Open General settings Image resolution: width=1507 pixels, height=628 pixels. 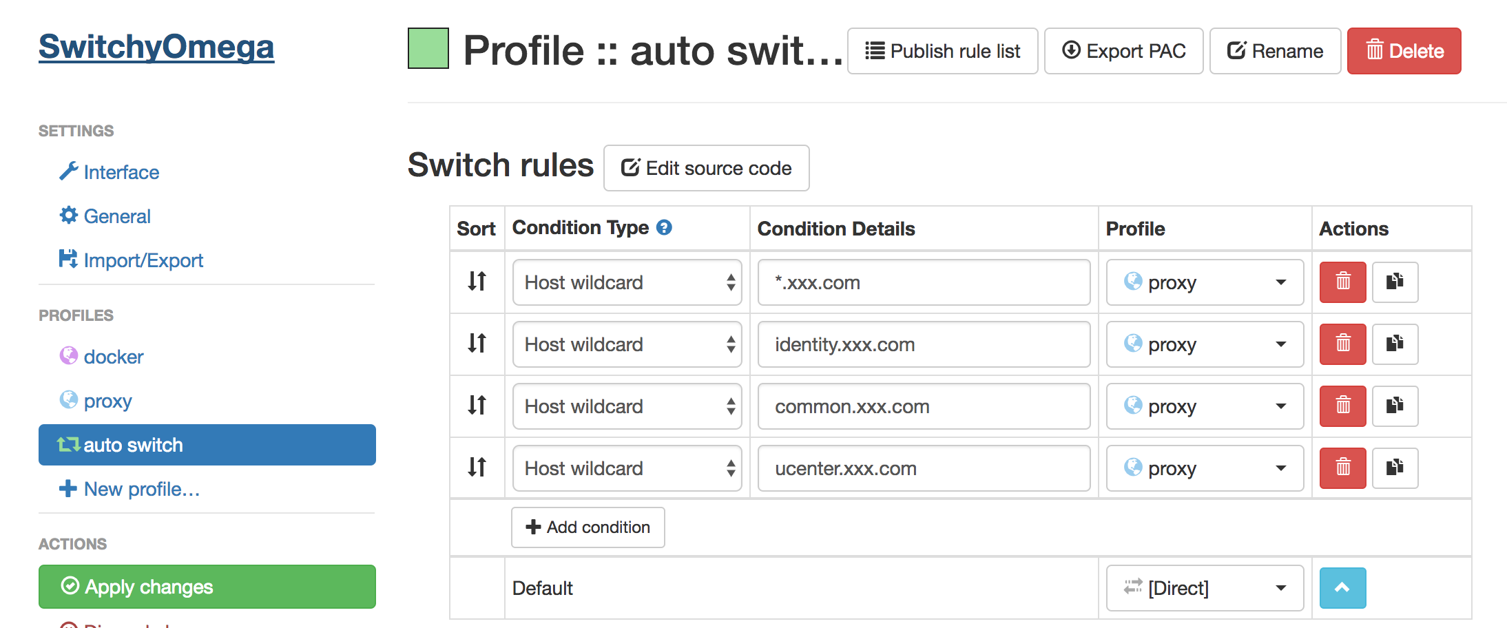point(105,216)
